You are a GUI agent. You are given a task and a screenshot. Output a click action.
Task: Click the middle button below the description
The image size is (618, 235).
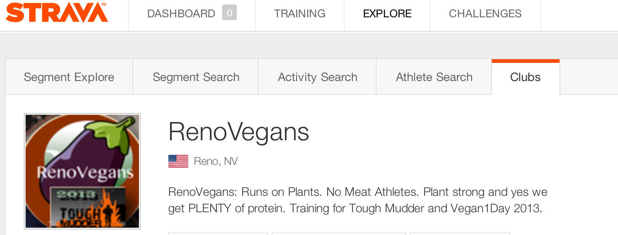[339, 234]
